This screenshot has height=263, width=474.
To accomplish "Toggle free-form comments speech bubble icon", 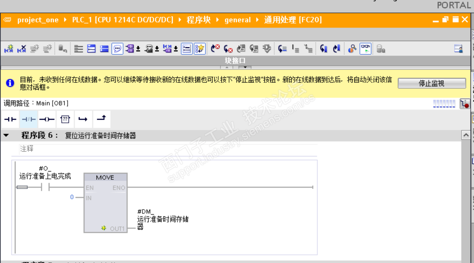I will [117, 49].
